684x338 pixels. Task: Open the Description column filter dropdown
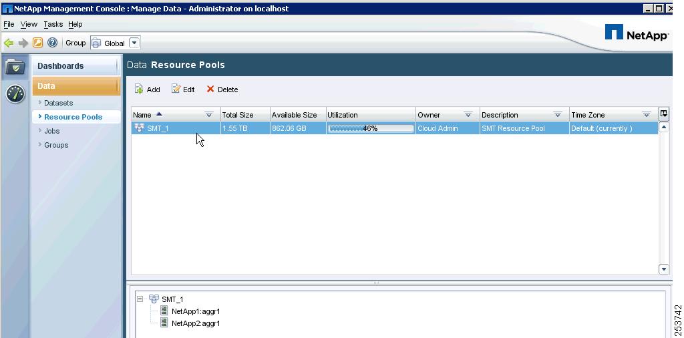(558, 115)
